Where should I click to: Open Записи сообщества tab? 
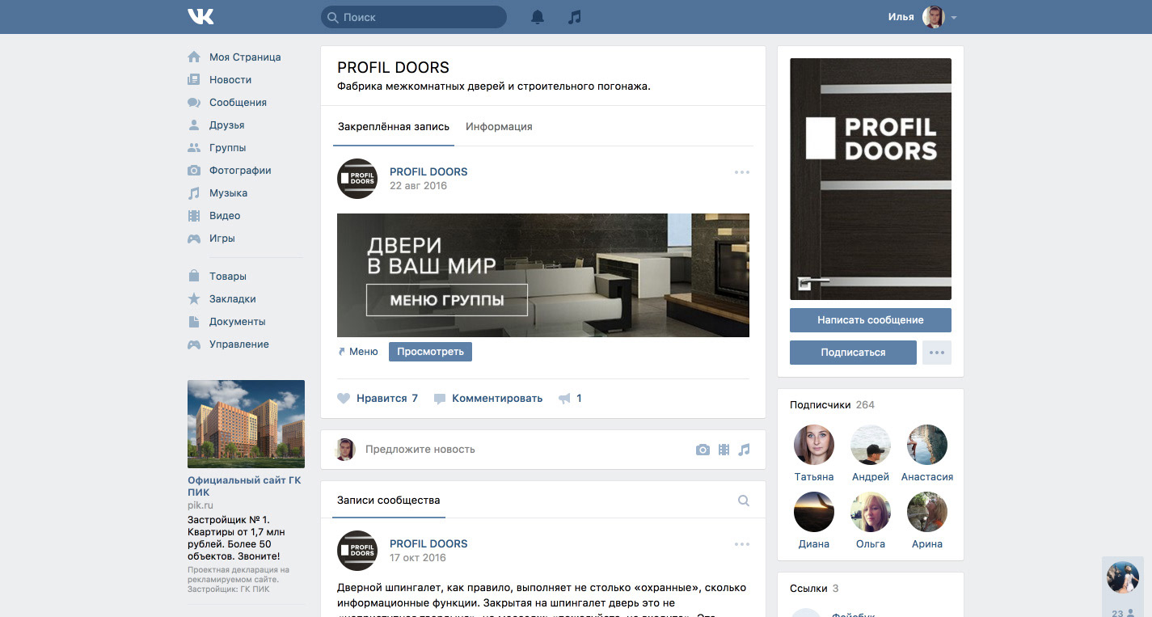[x=389, y=501]
